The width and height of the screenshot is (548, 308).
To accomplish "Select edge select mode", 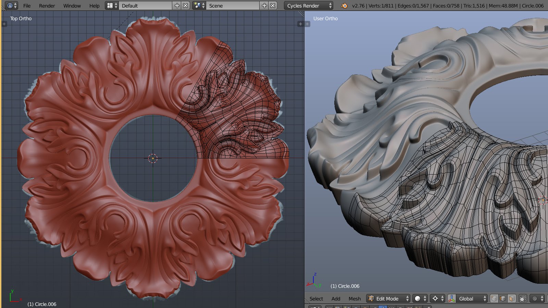I will coord(503,298).
